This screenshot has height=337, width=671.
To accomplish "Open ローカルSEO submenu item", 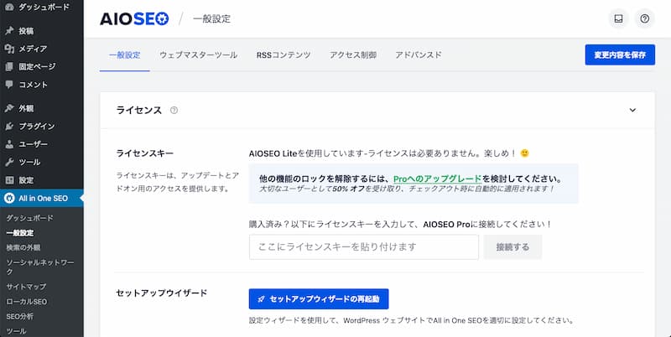I will (x=27, y=302).
